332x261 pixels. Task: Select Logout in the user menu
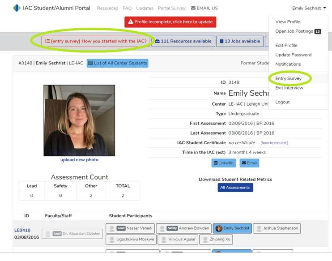pos(282,102)
